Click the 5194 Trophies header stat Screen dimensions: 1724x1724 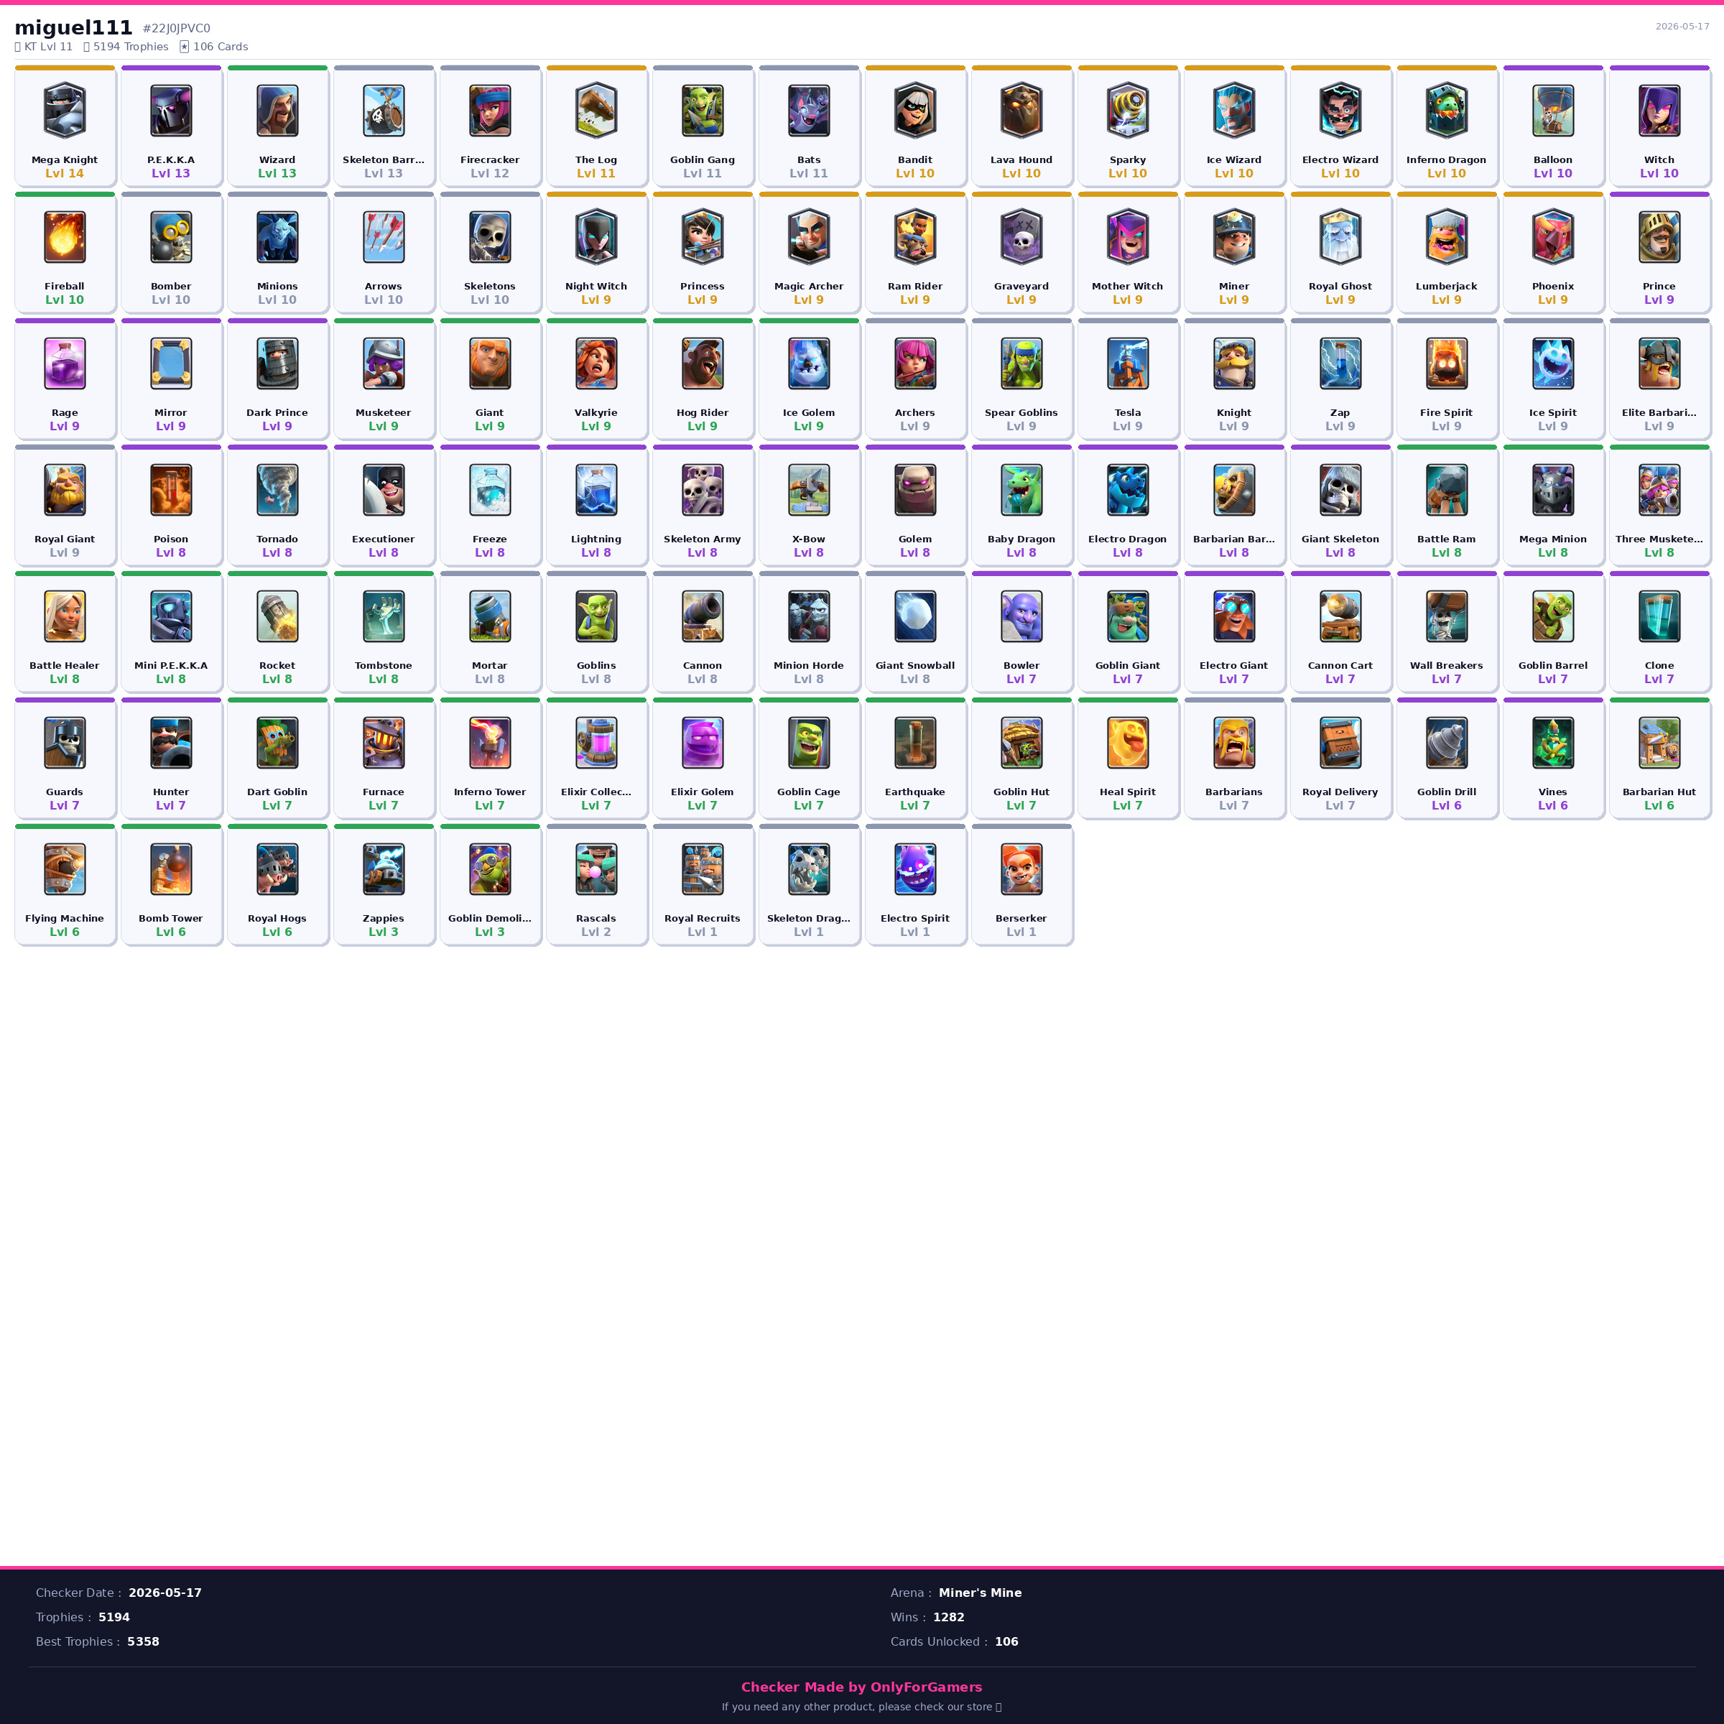pos(126,47)
